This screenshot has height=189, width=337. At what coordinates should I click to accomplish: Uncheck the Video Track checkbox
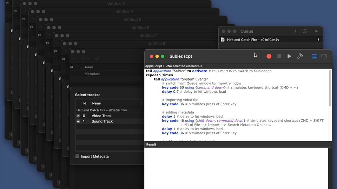[x=78, y=116]
